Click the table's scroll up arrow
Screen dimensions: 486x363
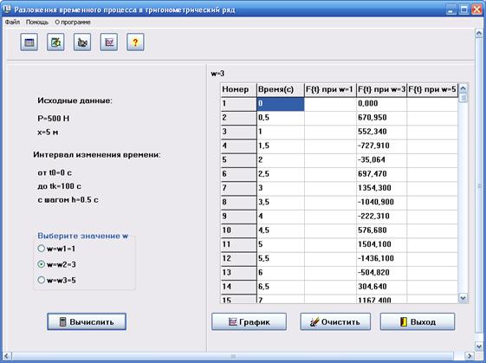(463, 88)
